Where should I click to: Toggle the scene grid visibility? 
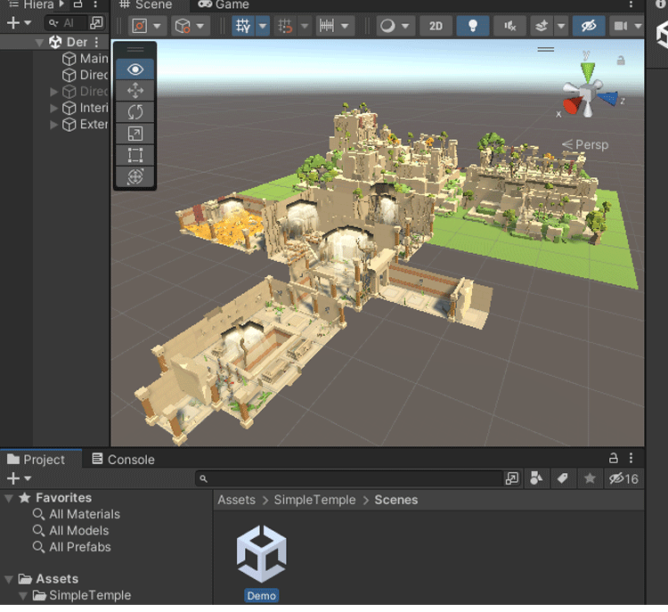coord(243,26)
